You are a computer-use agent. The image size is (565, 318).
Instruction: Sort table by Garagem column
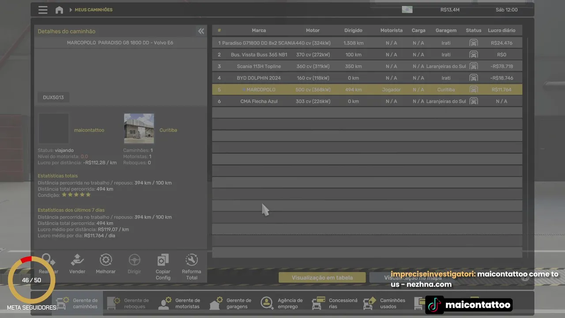click(x=446, y=30)
